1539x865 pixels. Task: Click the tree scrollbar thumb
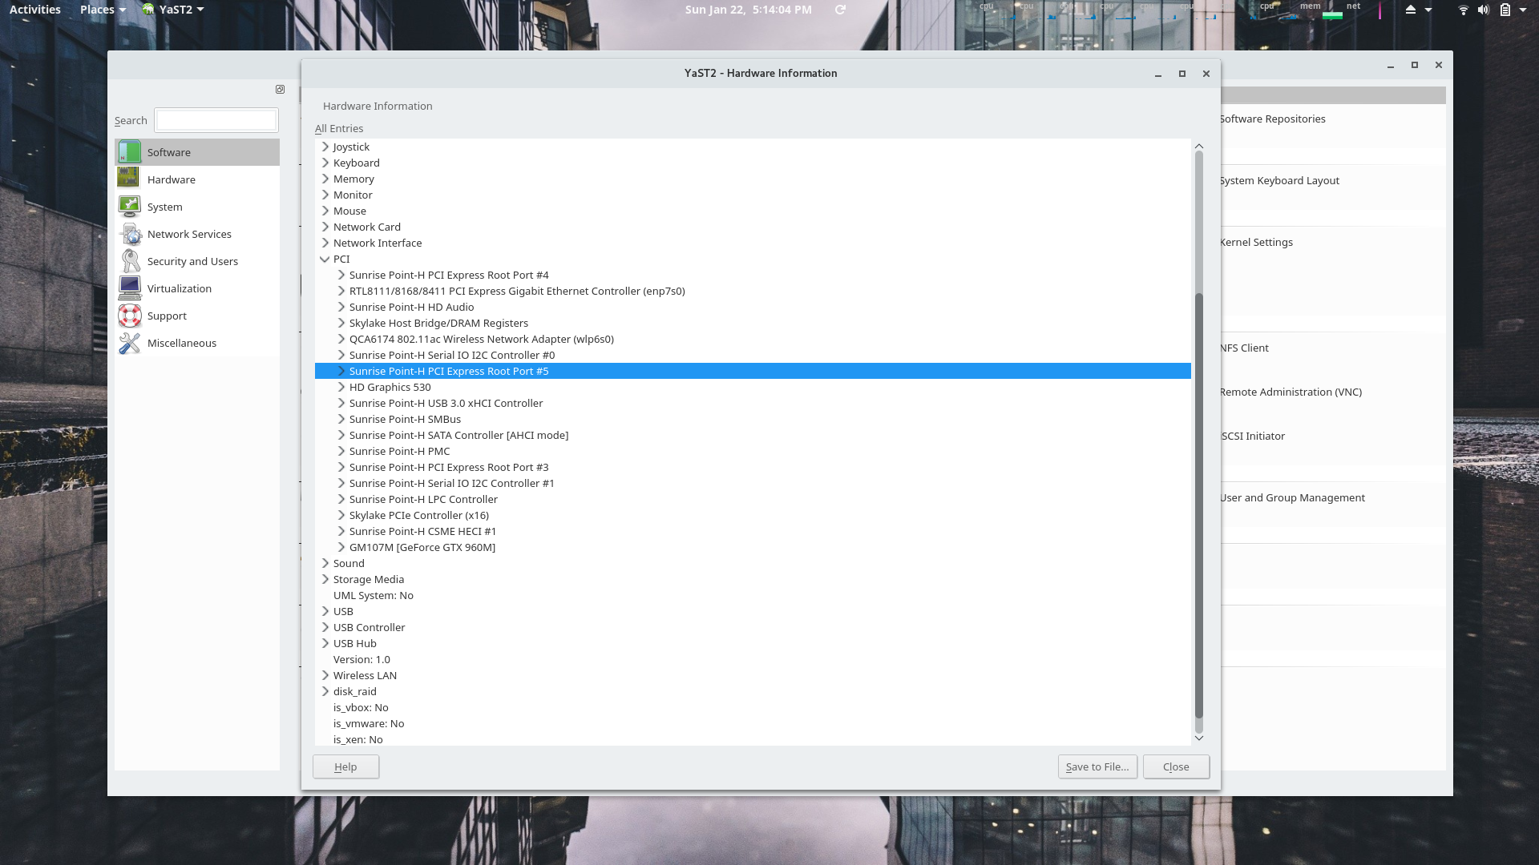coord(1199,505)
